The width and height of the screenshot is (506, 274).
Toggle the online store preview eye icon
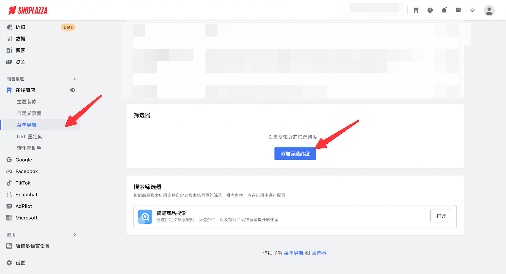click(73, 90)
